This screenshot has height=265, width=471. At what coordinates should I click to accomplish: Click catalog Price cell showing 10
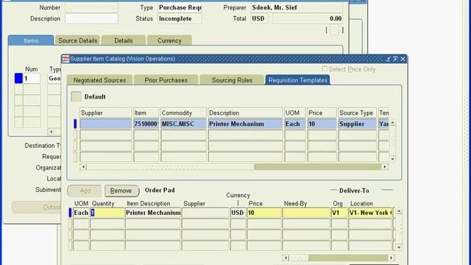click(322, 124)
